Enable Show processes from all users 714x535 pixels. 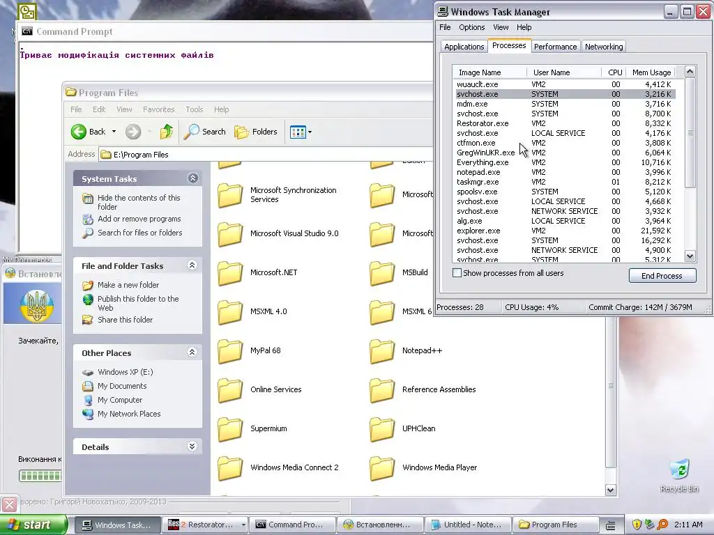457,273
